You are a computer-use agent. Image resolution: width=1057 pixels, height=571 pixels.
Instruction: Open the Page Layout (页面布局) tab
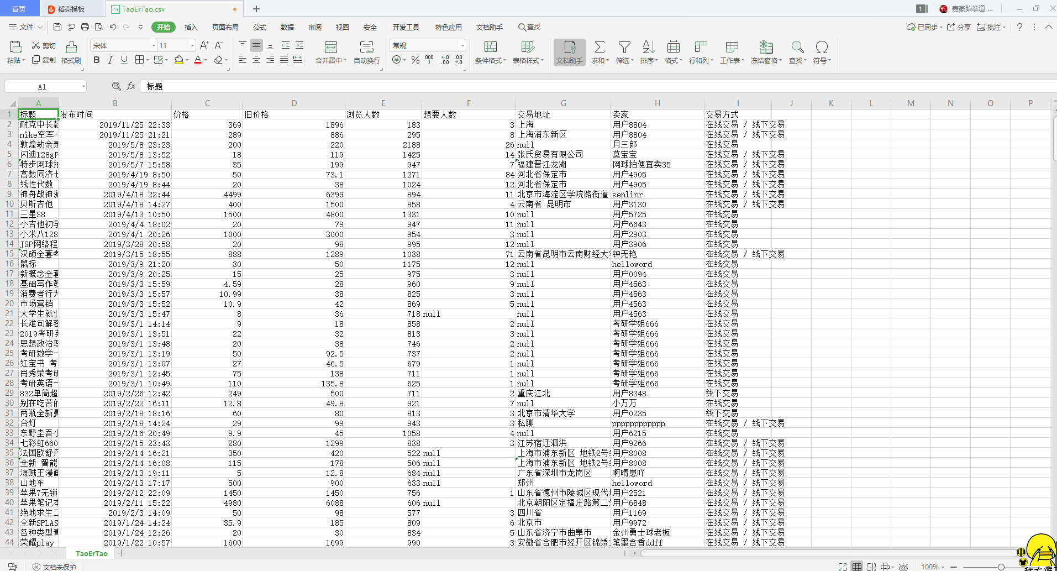point(225,27)
